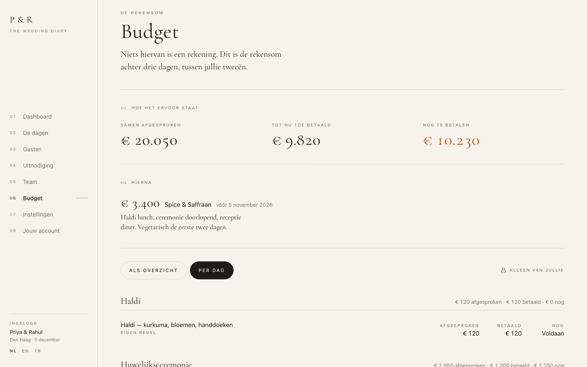This screenshot has height=367, width=587.
Task: Click the lock icon beside Alleen van jullie
Action: pos(503,270)
